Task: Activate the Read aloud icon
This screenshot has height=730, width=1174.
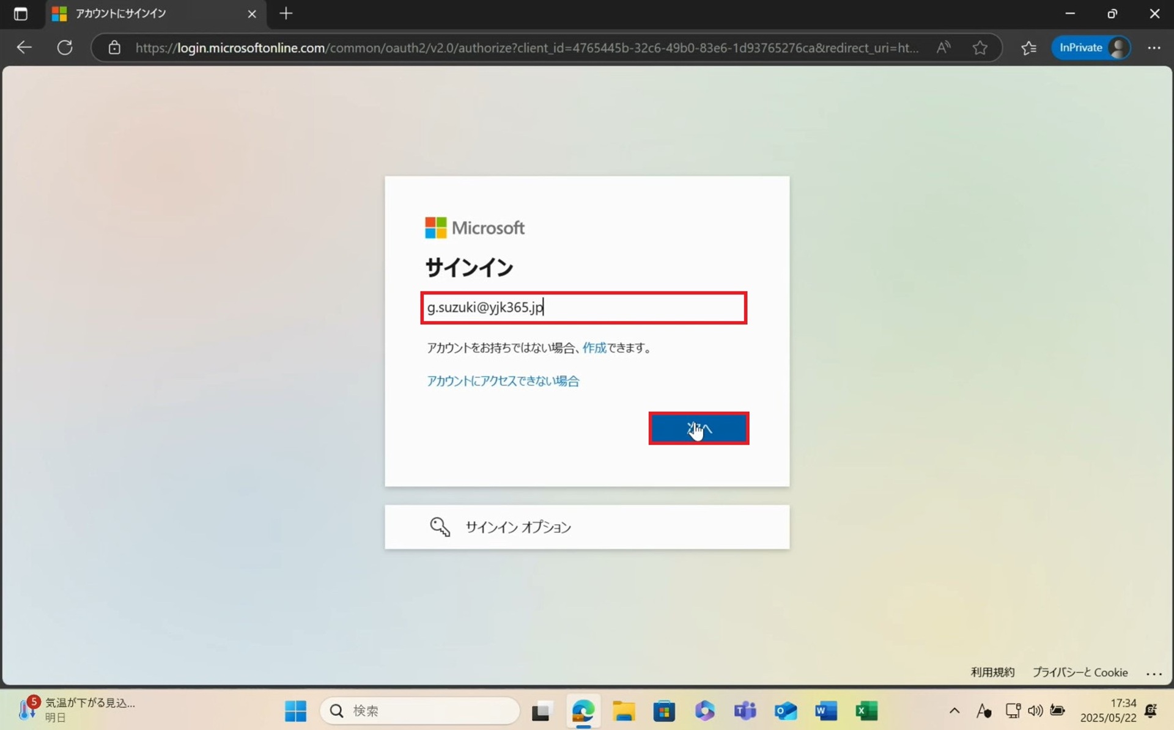Action: [x=943, y=48]
